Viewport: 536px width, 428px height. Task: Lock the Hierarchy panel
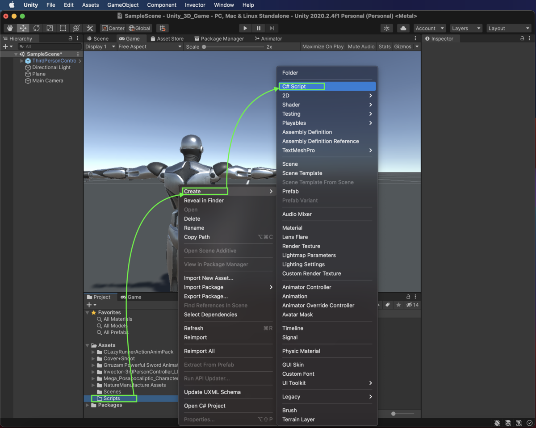click(x=71, y=39)
